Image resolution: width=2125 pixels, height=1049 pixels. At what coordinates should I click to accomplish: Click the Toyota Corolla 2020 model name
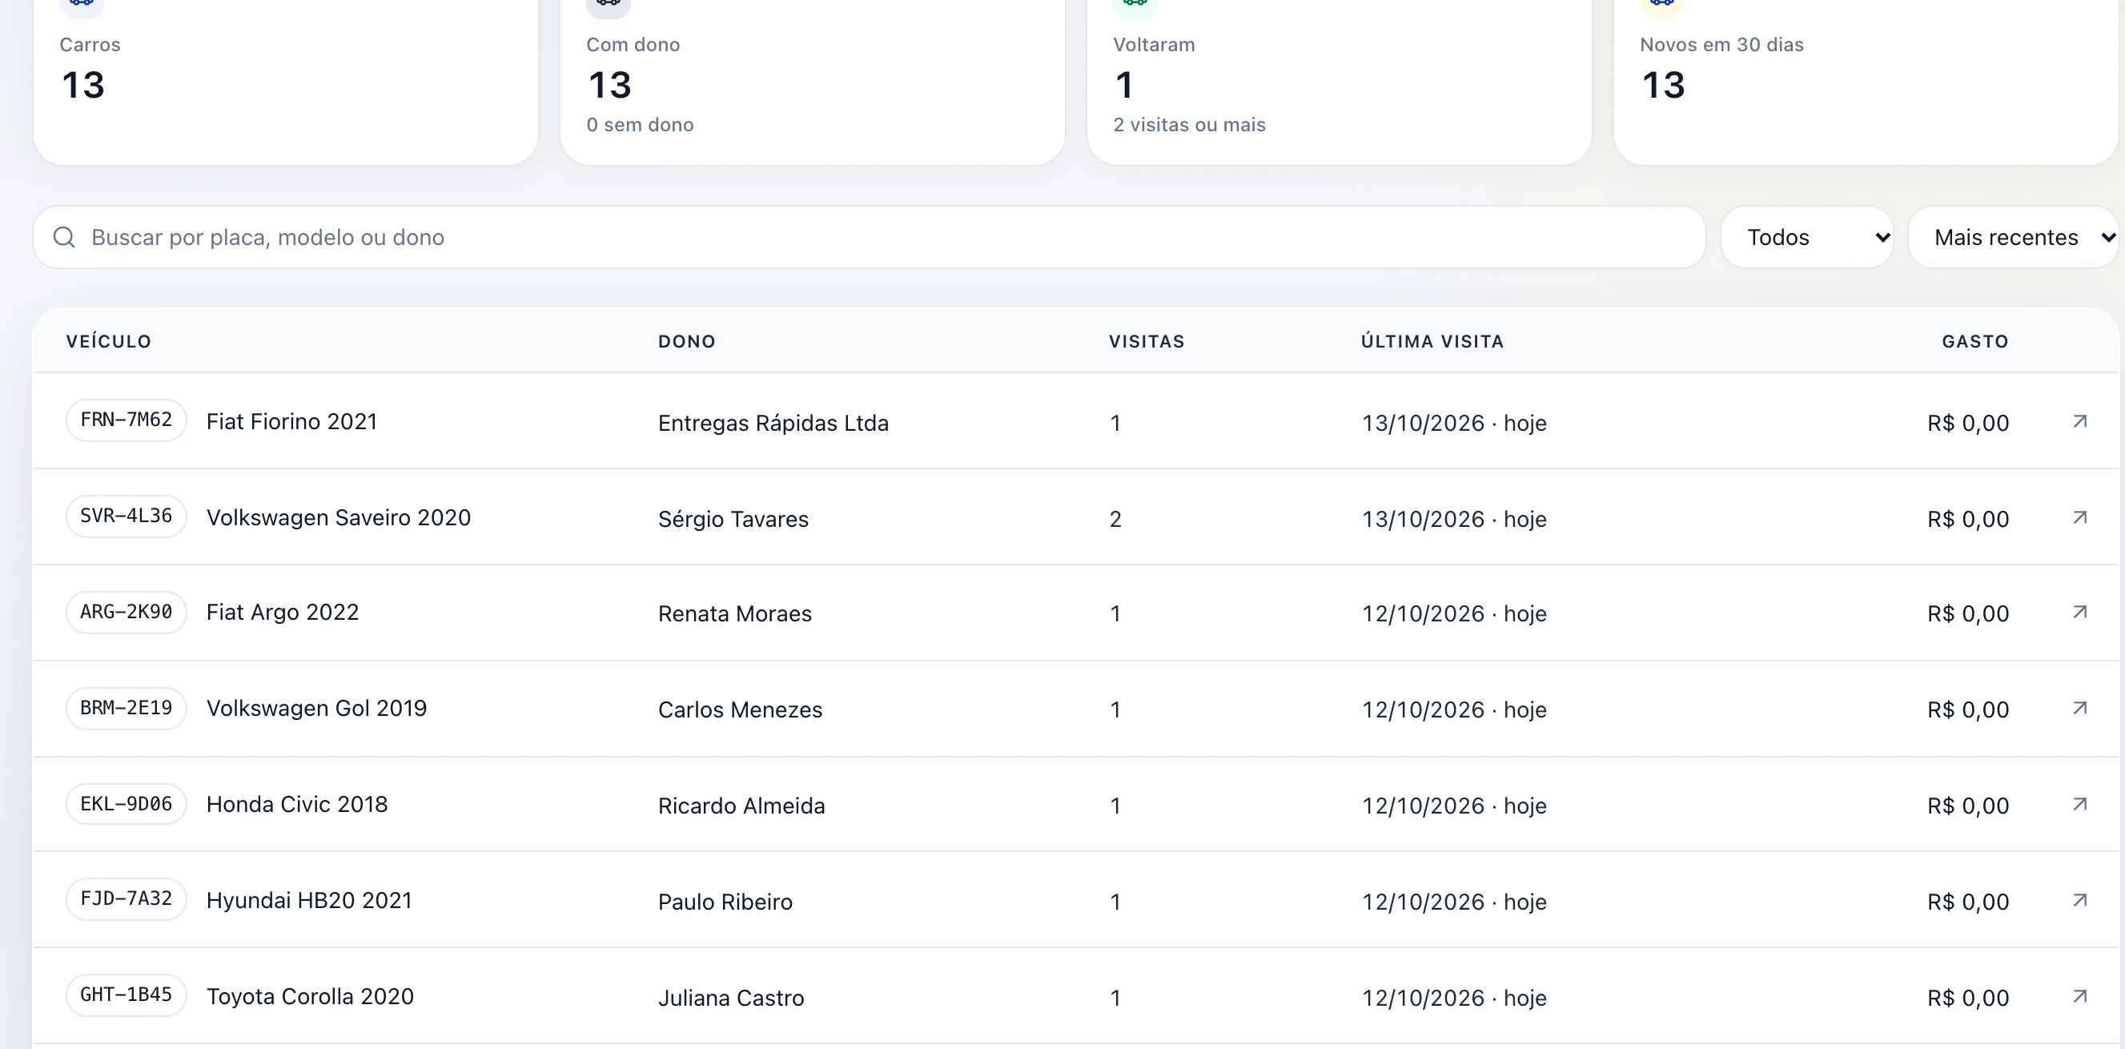[310, 996]
